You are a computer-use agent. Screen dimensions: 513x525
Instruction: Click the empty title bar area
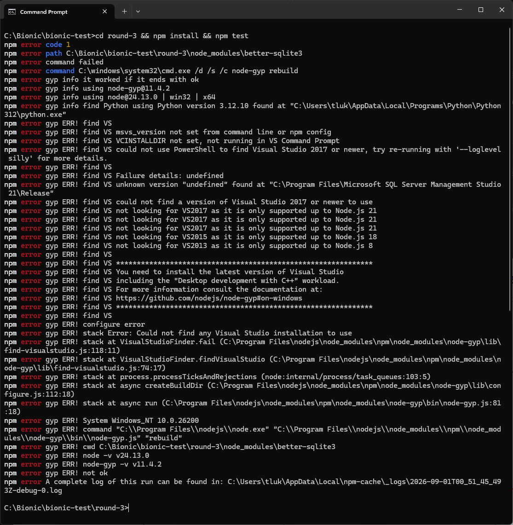point(294,10)
